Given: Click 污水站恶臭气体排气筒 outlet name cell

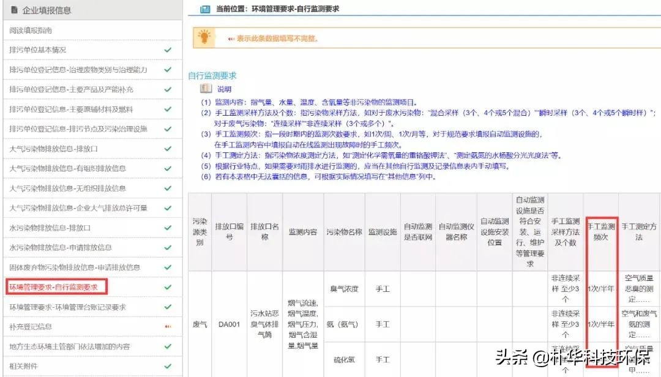Looking at the screenshot, I should coord(265,324).
